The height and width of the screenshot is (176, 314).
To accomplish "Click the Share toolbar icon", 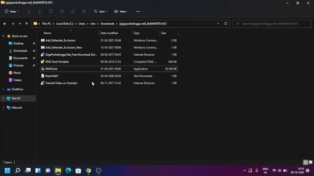I will click(73, 11).
